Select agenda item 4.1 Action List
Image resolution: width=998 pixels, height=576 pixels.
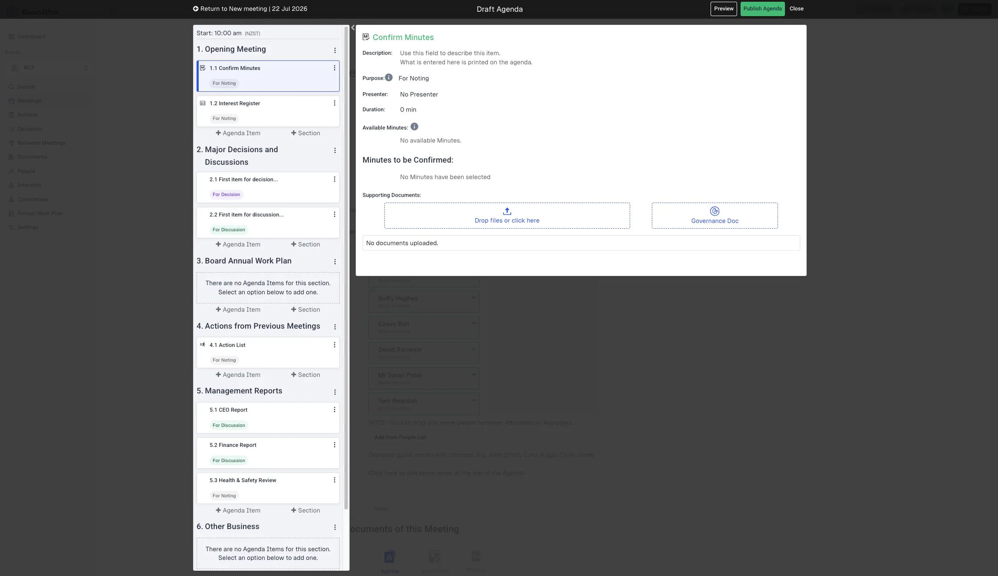[x=268, y=353]
